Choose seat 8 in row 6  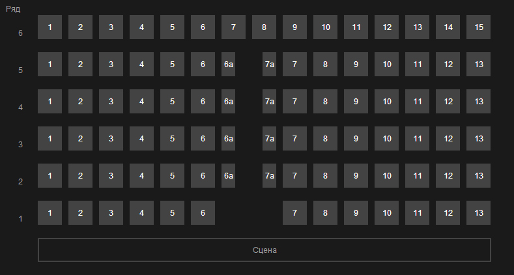tap(264, 27)
